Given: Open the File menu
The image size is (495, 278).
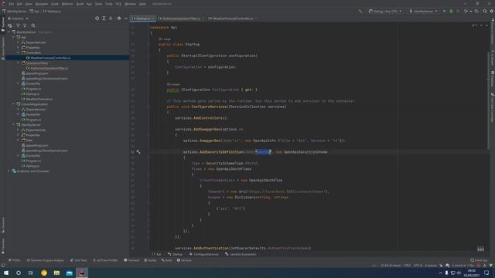Looking at the screenshot, I should tap(12, 4).
